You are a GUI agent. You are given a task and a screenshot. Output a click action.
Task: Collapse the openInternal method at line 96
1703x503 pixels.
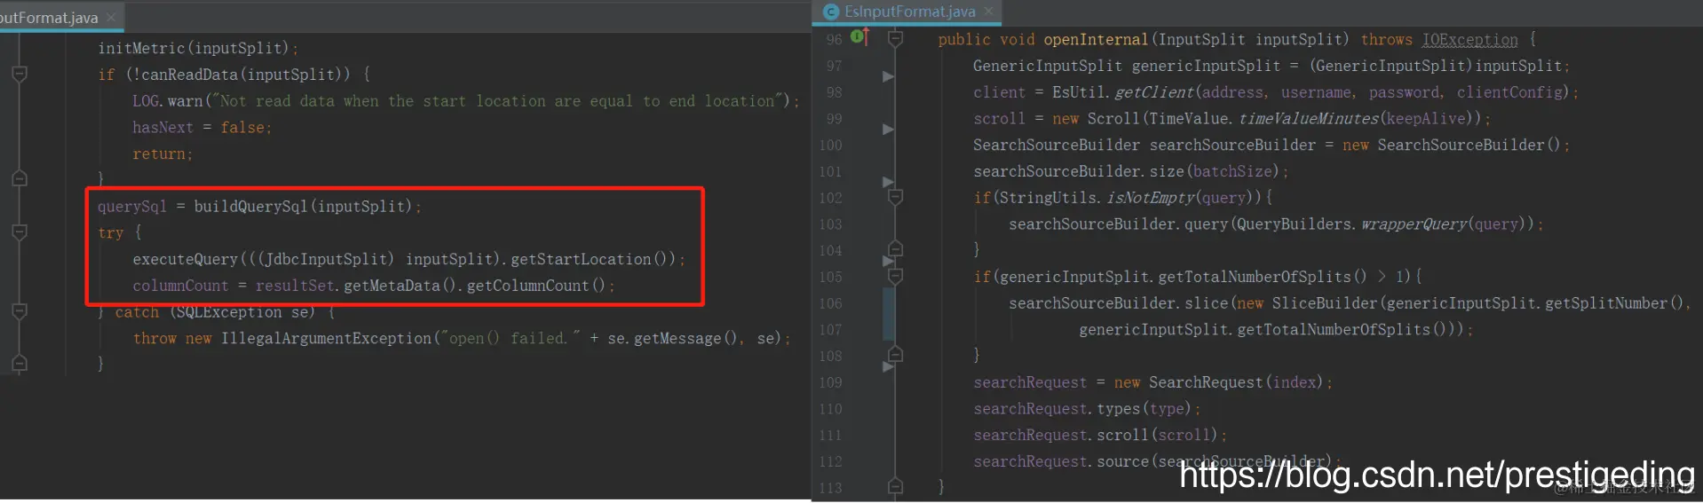pyautogui.click(x=895, y=39)
